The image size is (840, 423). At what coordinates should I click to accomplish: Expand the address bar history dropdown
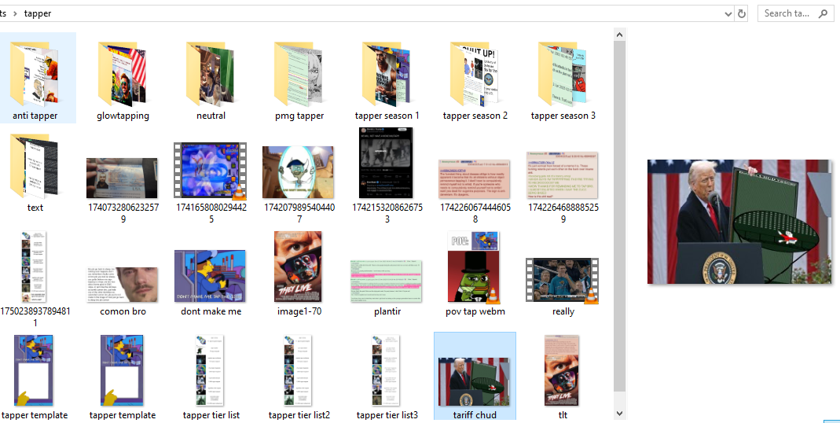(x=728, y=14)
